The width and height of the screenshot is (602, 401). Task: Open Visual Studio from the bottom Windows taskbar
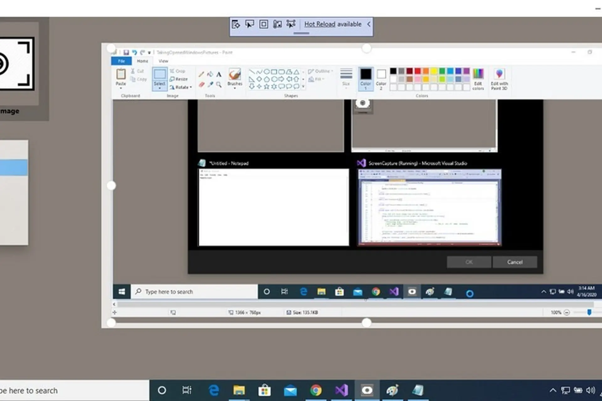pyautogui.click(x=341, y=390)
